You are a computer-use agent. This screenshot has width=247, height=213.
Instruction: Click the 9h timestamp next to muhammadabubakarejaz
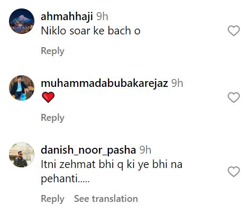pyautogui.click(x=177, y=83)
